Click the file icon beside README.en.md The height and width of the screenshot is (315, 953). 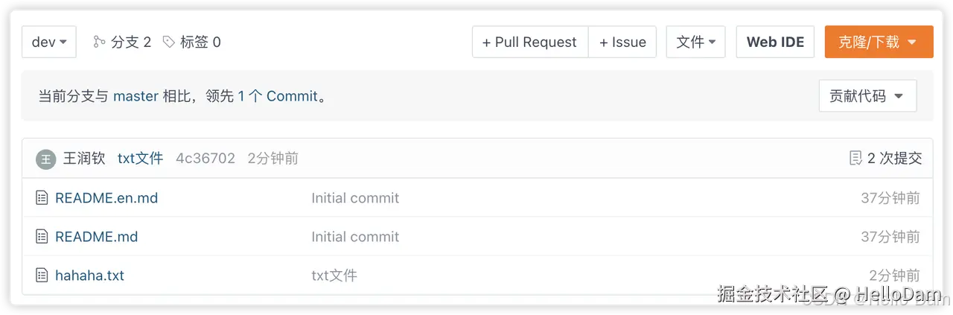(x=42, y=198)
